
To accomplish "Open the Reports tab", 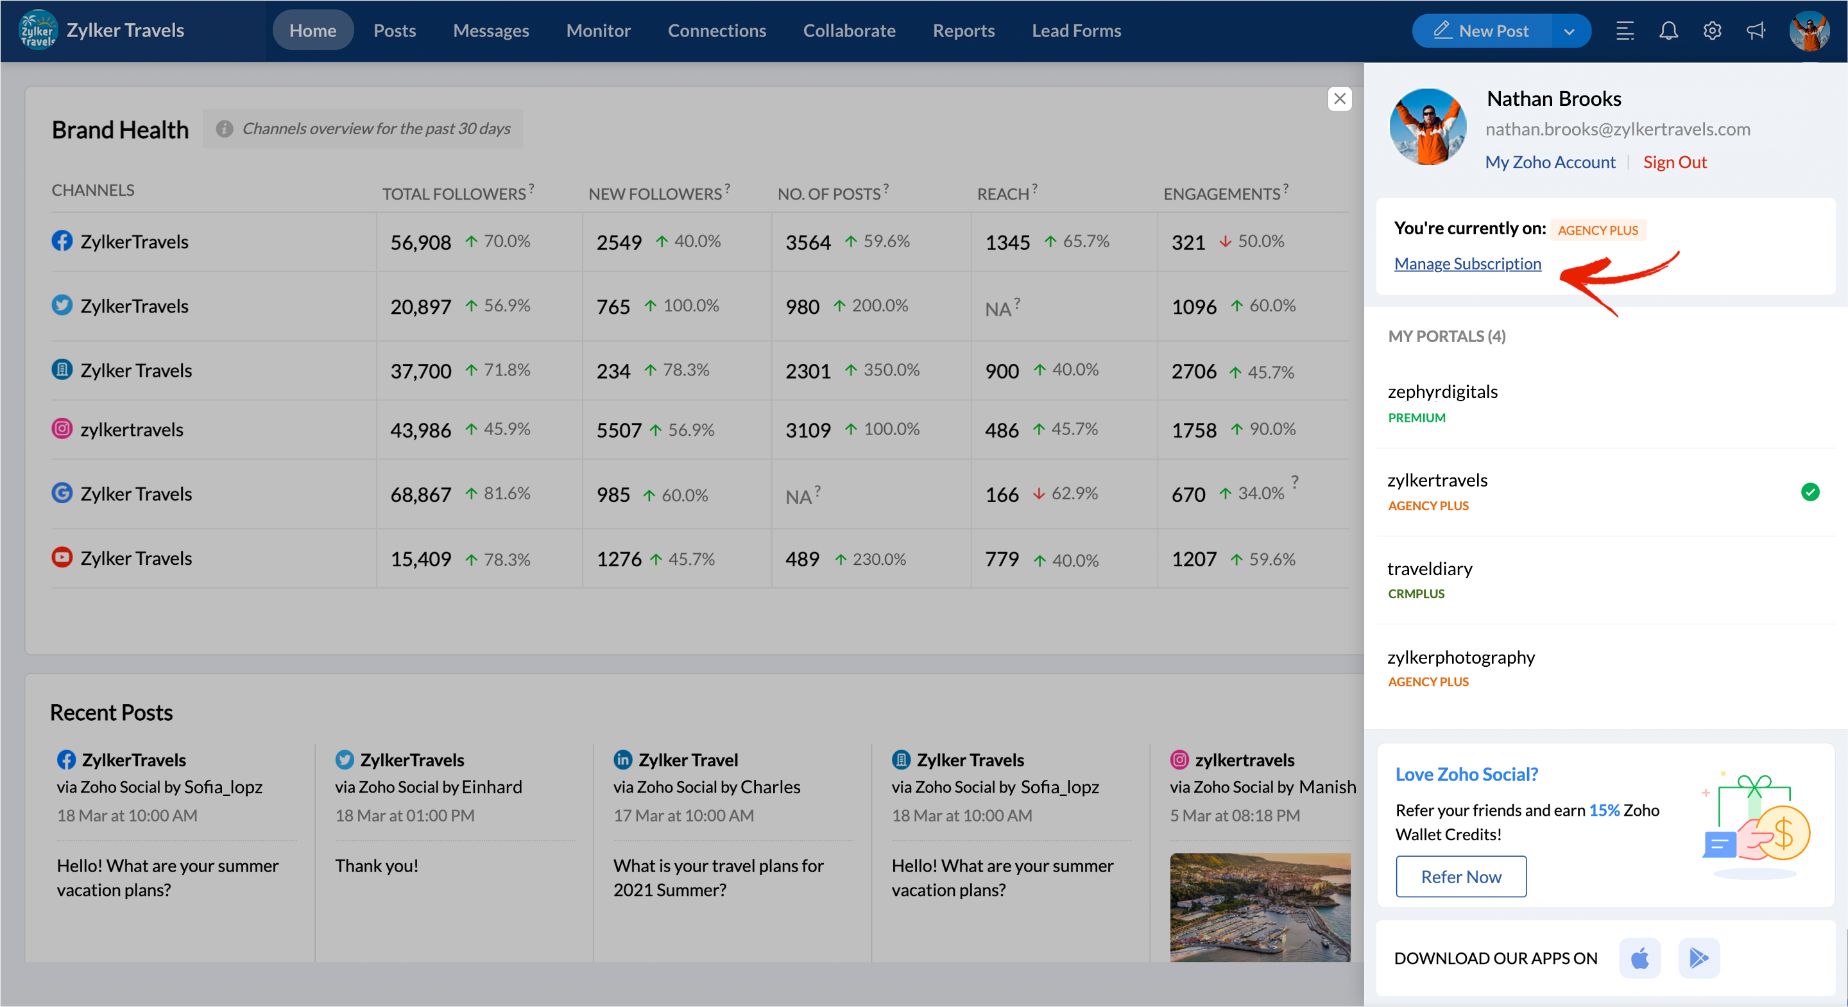I will pyautogui.click(x=963, y=30).
